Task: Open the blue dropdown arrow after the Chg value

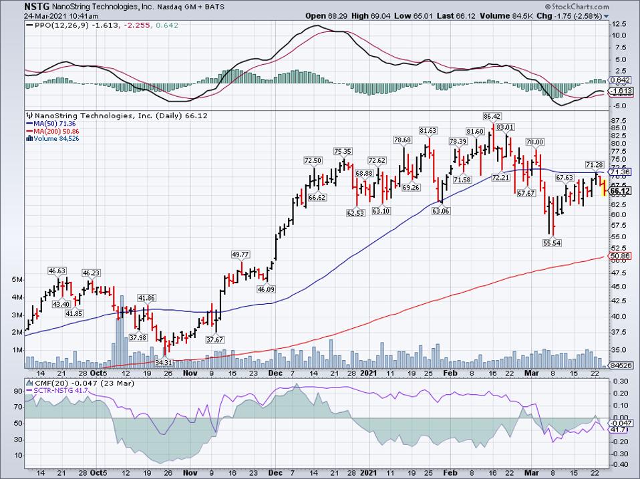Action: (x=606, y=16)
